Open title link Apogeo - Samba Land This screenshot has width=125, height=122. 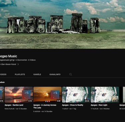[14, 105]
